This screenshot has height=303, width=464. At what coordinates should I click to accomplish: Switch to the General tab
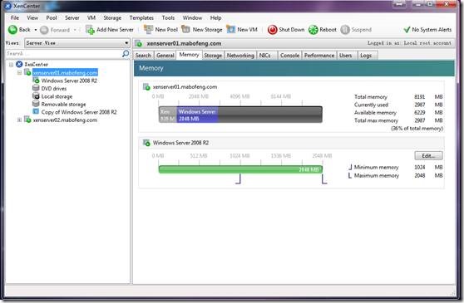pos(165,56)
